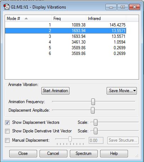Screen dimensions: 144x162
Task: Click the Animation Frequency slider handle
Action: [x=93, y=102]
